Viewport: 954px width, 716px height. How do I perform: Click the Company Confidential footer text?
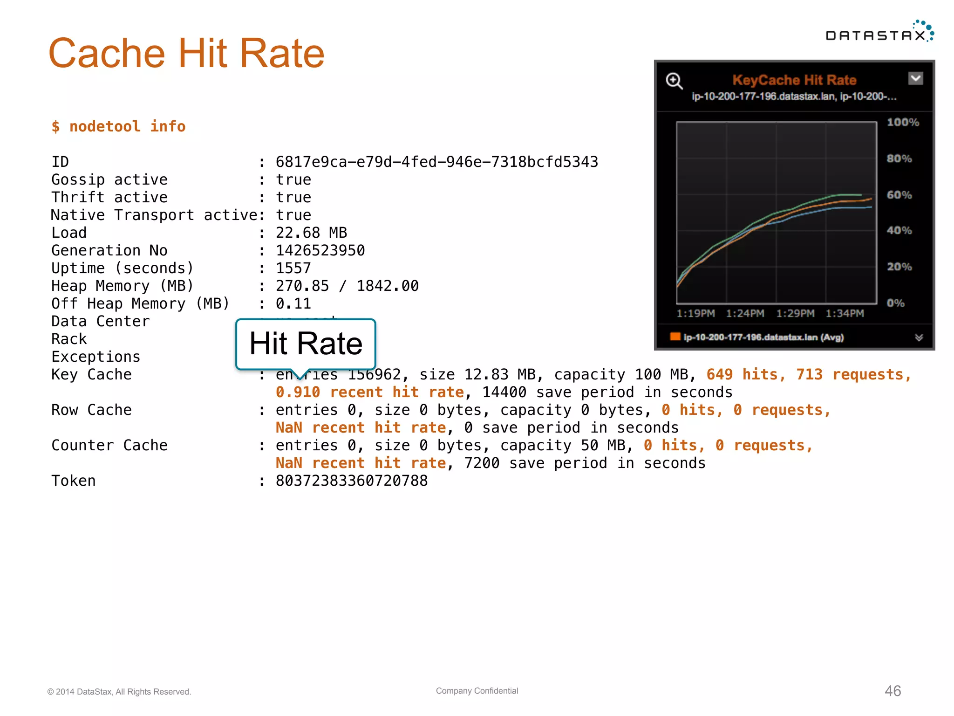click(477, 691)
